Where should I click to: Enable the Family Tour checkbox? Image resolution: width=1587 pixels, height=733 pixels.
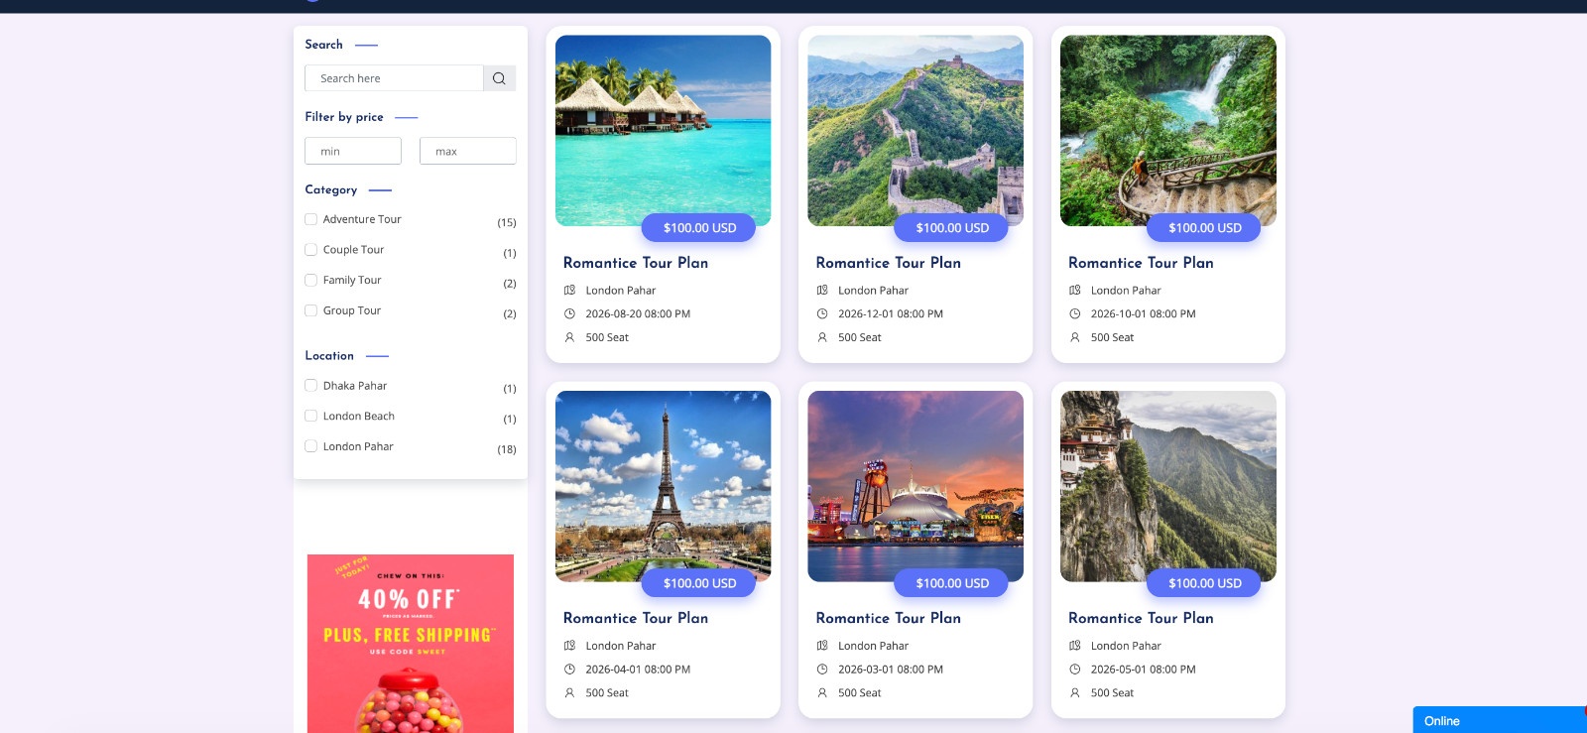pyautogui.click(x=310, y=280)
